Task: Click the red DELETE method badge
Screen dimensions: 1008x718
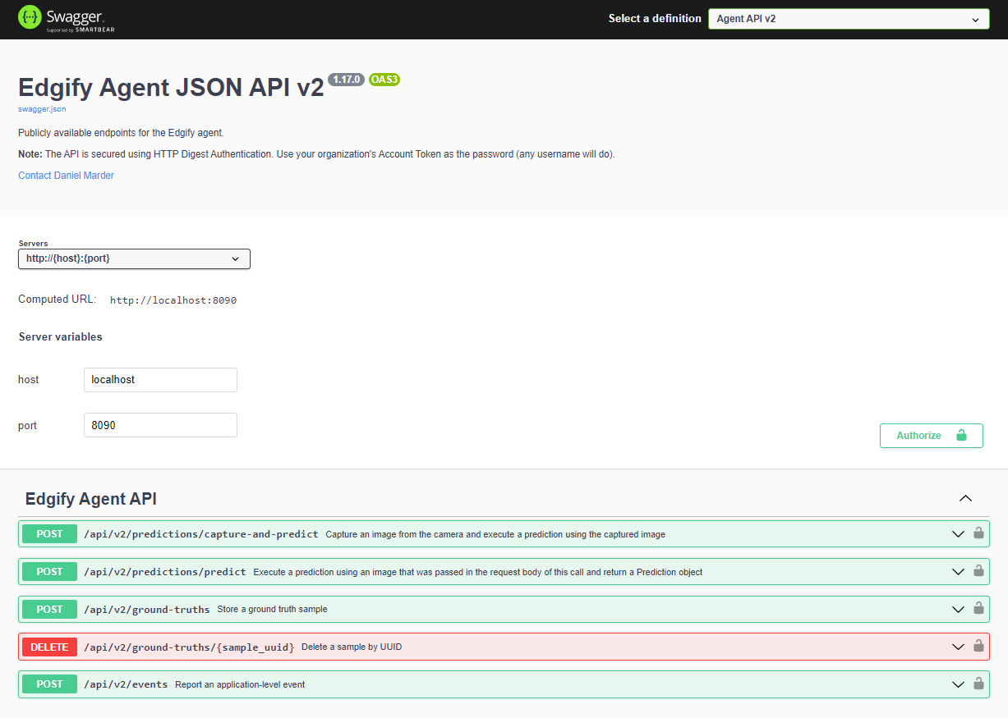Action: pyautogui.click(x=49, y=647)
